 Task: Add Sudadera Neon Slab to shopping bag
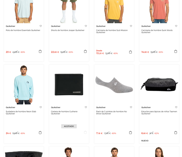pyautogui.click(x=40, y=133)
